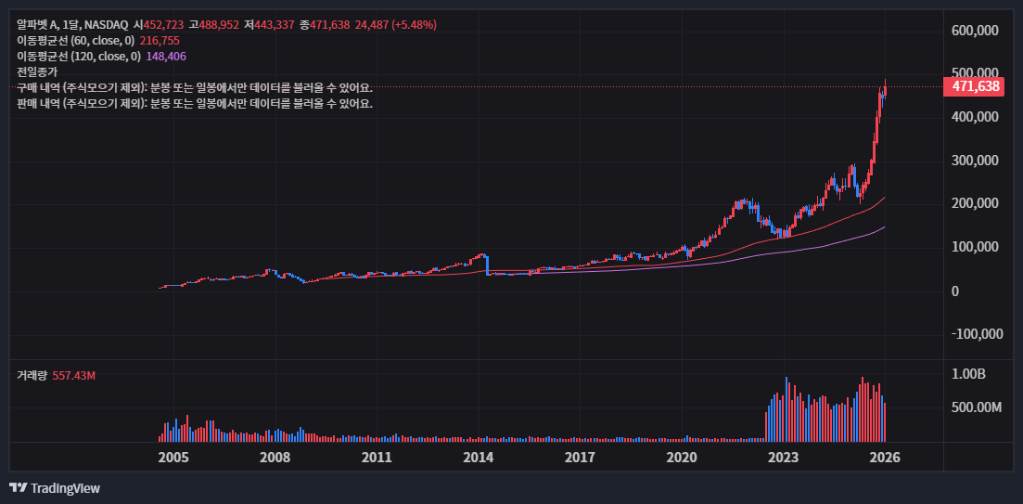Viewport: 1023px width, 504px height.
Task: Click the 200,000 price axis label
Action: [x=976, y=203]
